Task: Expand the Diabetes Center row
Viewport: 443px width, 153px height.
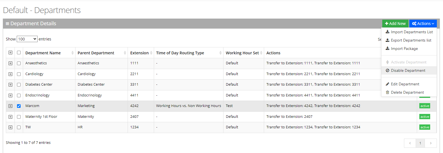Action: (10, 85)
